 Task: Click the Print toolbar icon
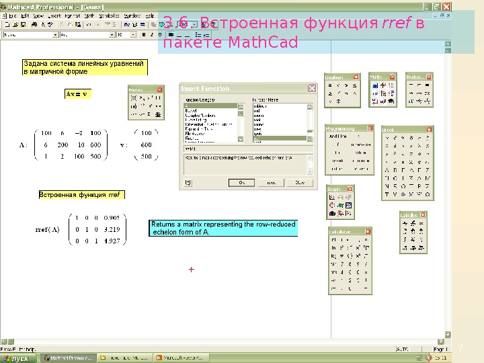pos(34,25)
